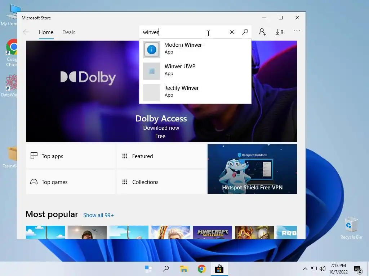Click the Windows Start button on taskbar
369x276 pixels.
click(148, 269)
